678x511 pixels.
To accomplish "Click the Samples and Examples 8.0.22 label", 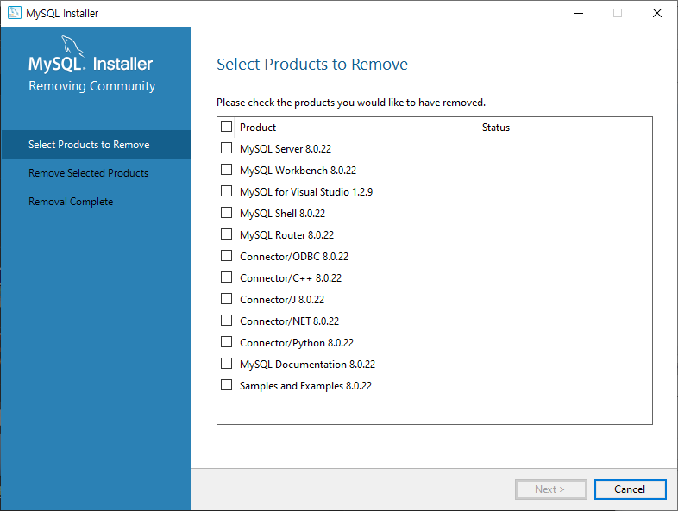I will (305, 386).
